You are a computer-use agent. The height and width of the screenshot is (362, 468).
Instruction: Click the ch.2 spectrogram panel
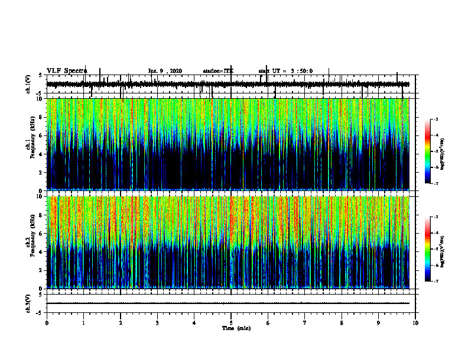pos(227,243)
